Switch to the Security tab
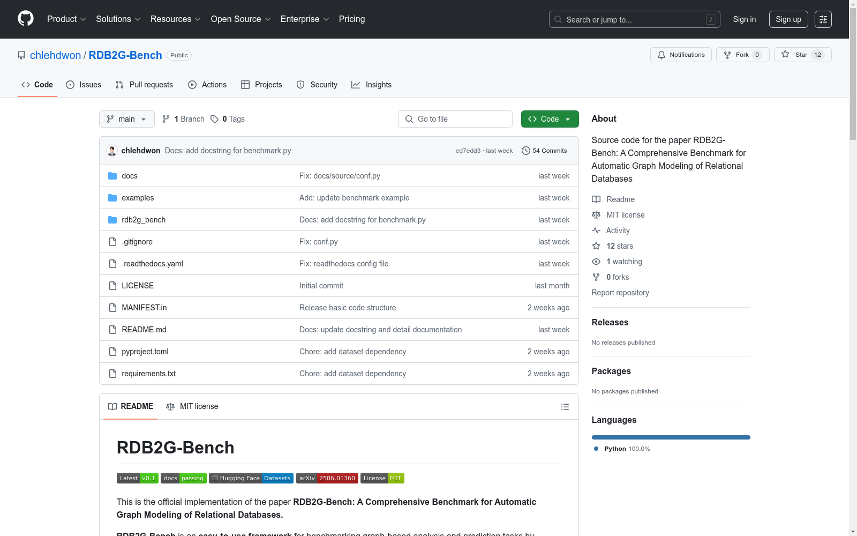 [x=317, y=85]
